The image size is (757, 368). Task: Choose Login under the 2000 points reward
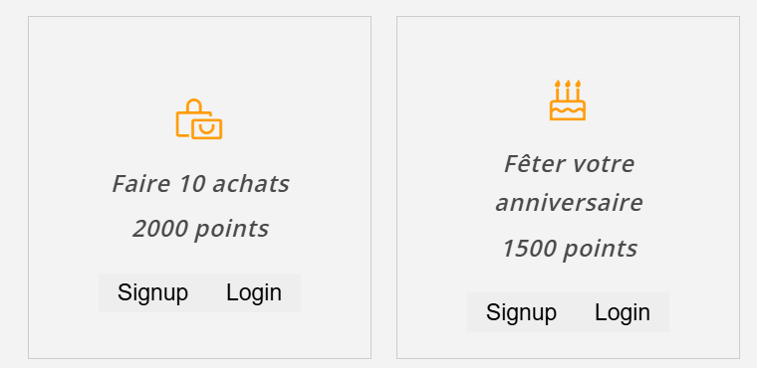tap(254, 292)
